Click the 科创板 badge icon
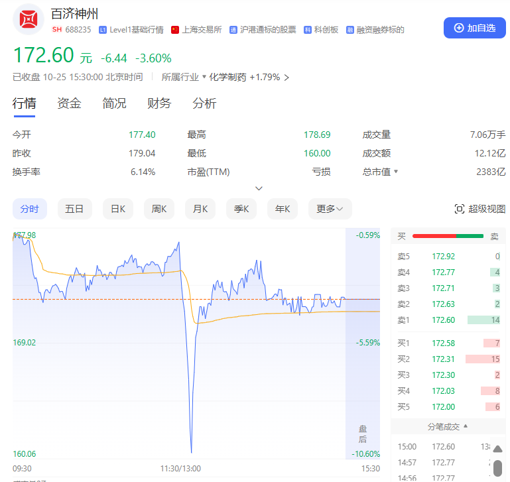The width and height of the screenshot is (510, 482). pos(307,30)
